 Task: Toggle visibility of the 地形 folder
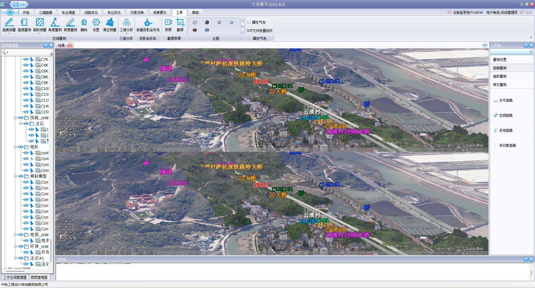pos(21,147)
